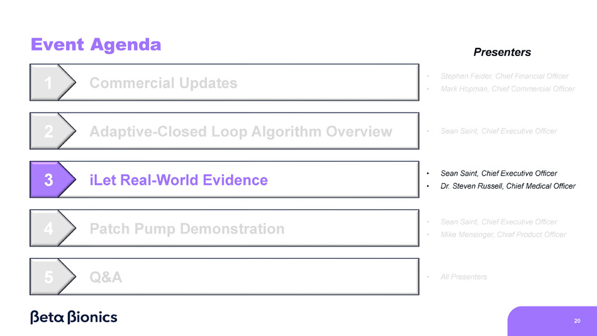This screenshot has width=597, height=336.
Task: Click Stephen Feider, Chief Financial Officer
Action: 505,76
